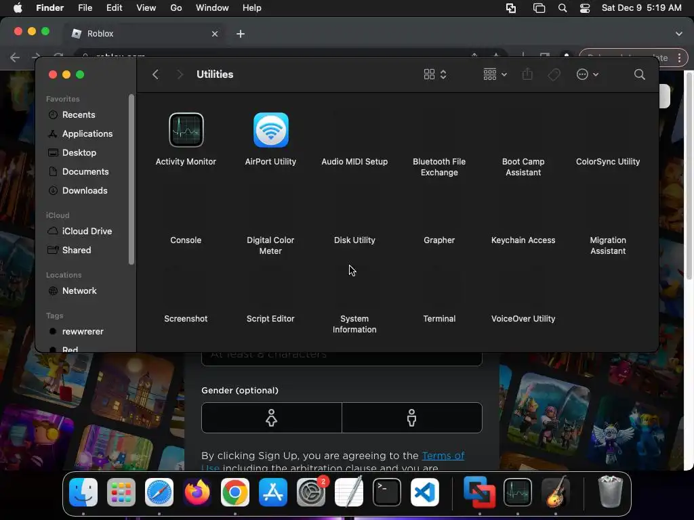
Task: Open Applications in Finder sidebar
Action: (x=87, y=133)
